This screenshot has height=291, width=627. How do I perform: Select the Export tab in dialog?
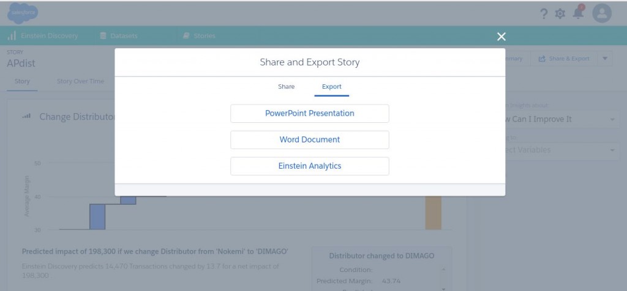(x=331, y=87)
